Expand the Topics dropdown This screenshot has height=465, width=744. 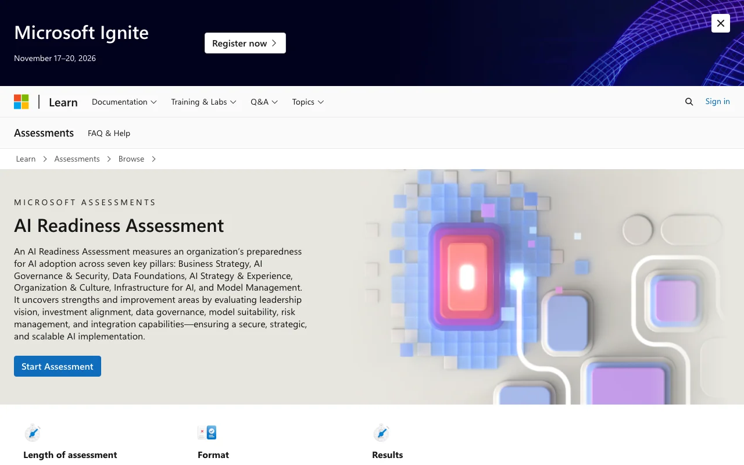pyautogui.click(x=308, y=102)
